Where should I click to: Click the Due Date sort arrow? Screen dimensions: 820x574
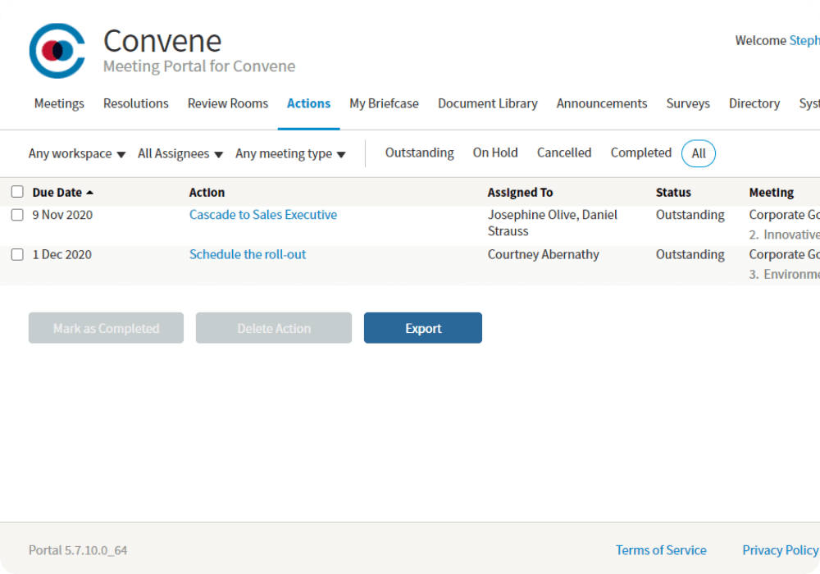click(89, 193)
